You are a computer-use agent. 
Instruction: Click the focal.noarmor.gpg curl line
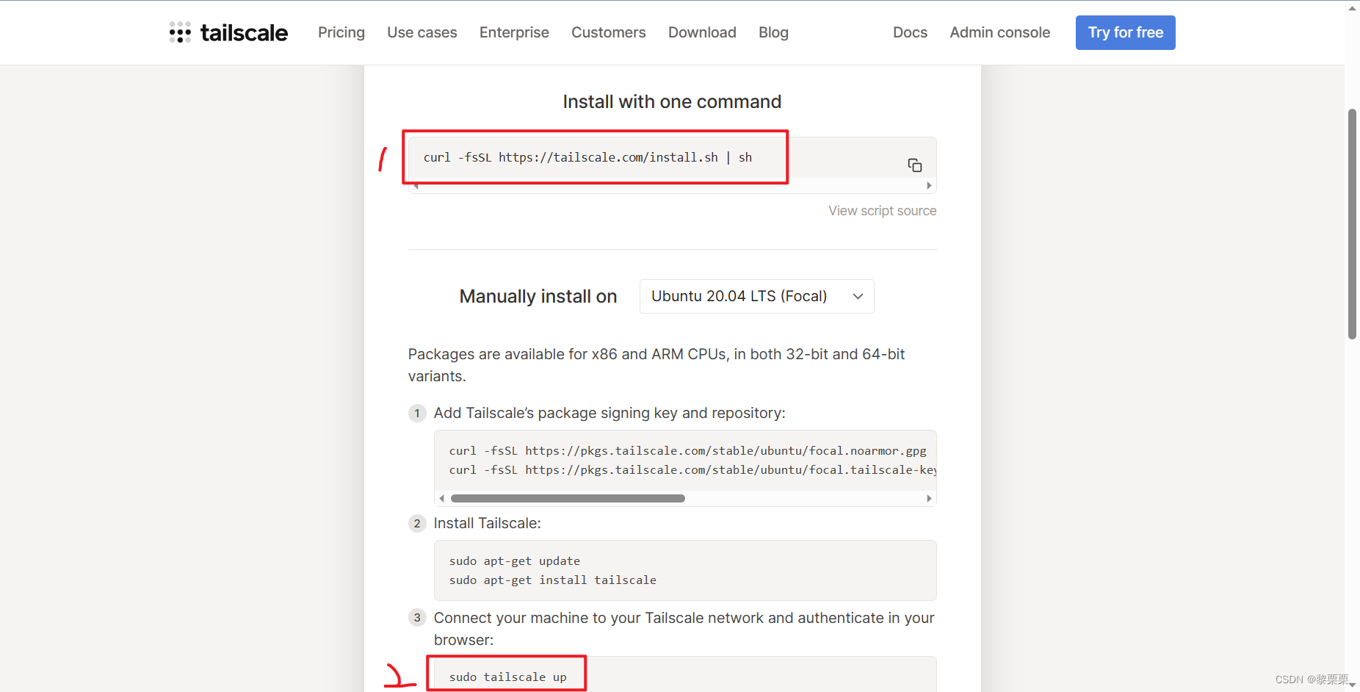(x=687, y=450)
